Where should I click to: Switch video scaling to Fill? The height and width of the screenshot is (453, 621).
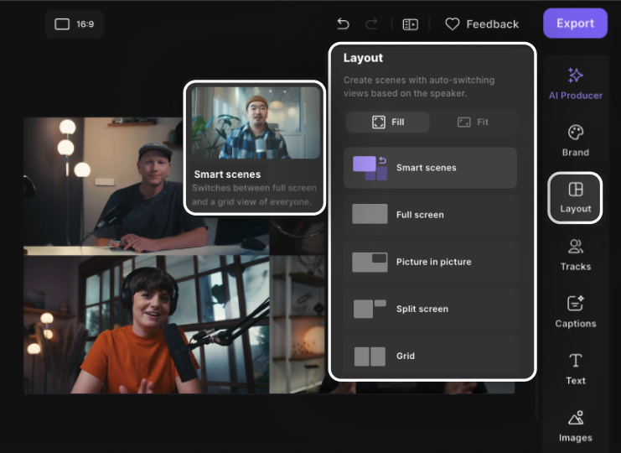click(x=388, y=122)
